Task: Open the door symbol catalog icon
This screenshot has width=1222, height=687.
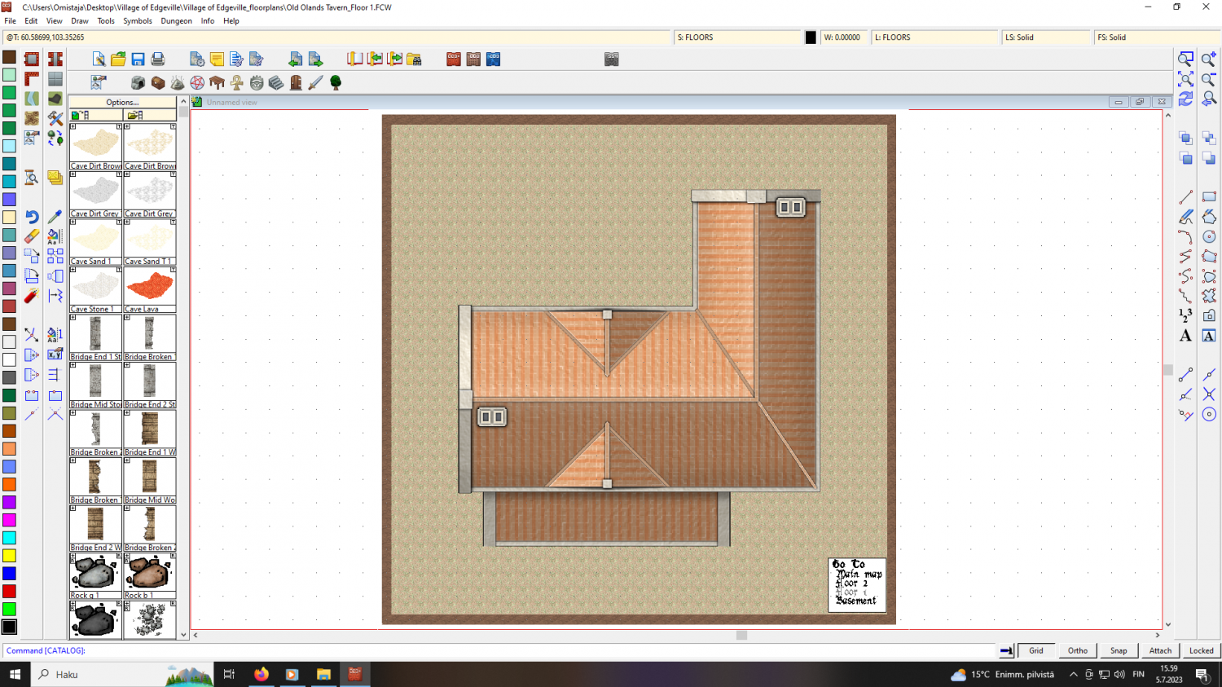Action: pyautogui.click(x=296, y=82)
